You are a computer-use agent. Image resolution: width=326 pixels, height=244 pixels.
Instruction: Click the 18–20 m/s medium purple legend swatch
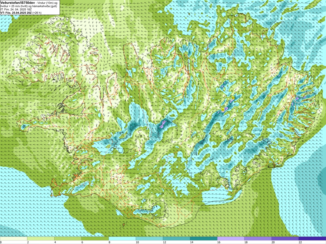(x=258, y=239)
